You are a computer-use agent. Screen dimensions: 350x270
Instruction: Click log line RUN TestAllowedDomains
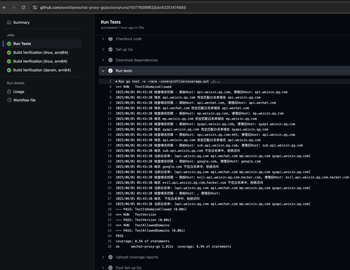(143, 225)
